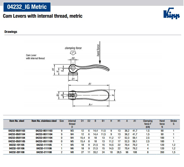This screenshot has height=167, width=184.
Task: Click the hand force arrow label
Action: tap(99, 50)
